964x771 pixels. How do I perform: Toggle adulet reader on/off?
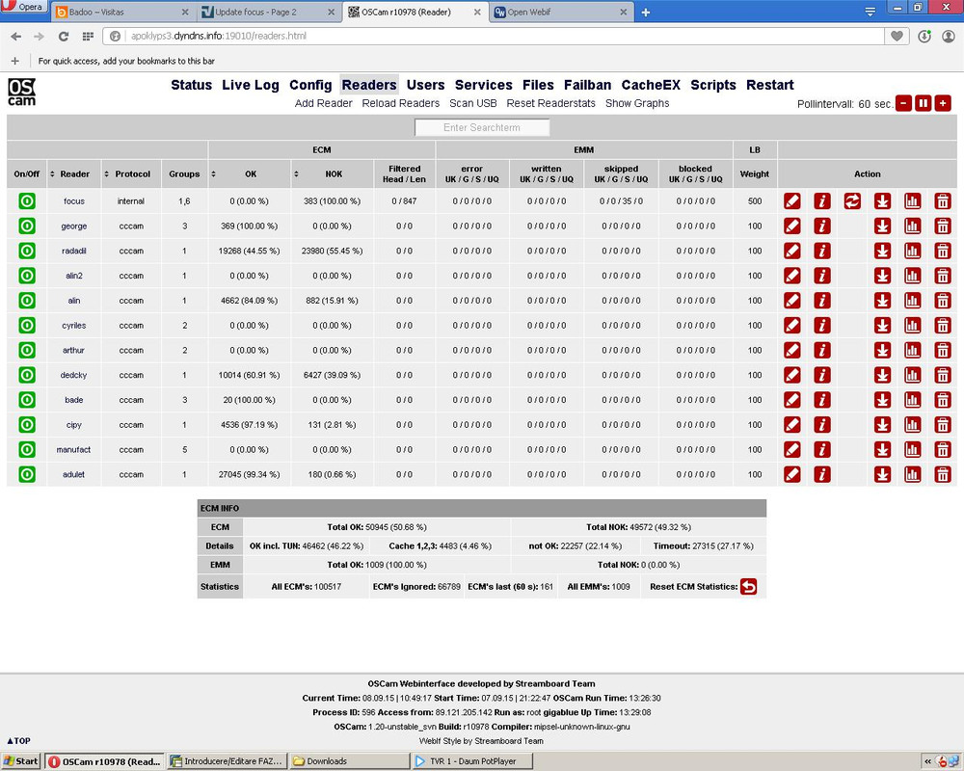[26, 475]
